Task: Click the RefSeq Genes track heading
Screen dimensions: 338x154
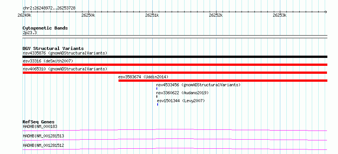Action: (x=39, y=122)
